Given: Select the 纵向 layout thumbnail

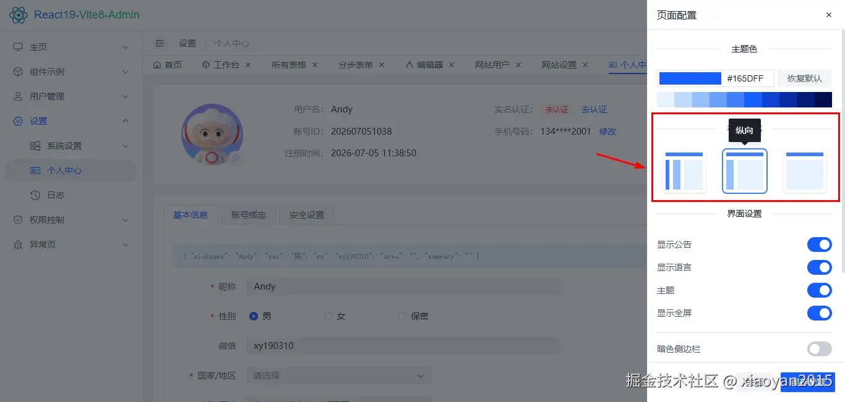Looking at the screenshot, I should tap(745, 171).
